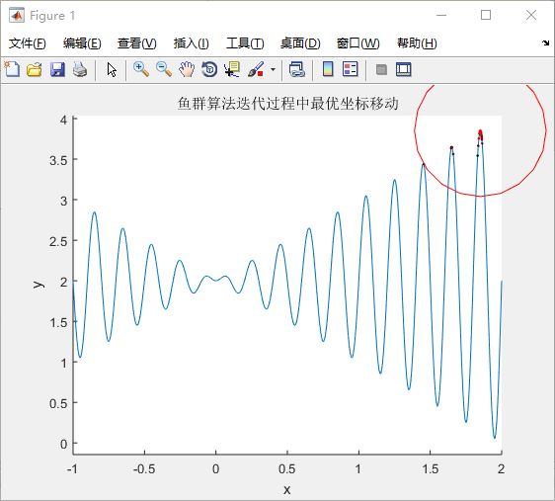Click the New Figure icon
This screenshot has width=555, height=501.
[x=12, y=69]
